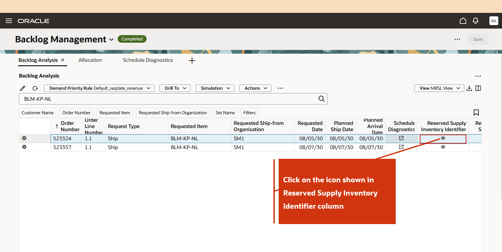The width and height of the screenshot is (502, 252).
Task: Click the bookmark saved-search icon
Action: pos(476,113)
